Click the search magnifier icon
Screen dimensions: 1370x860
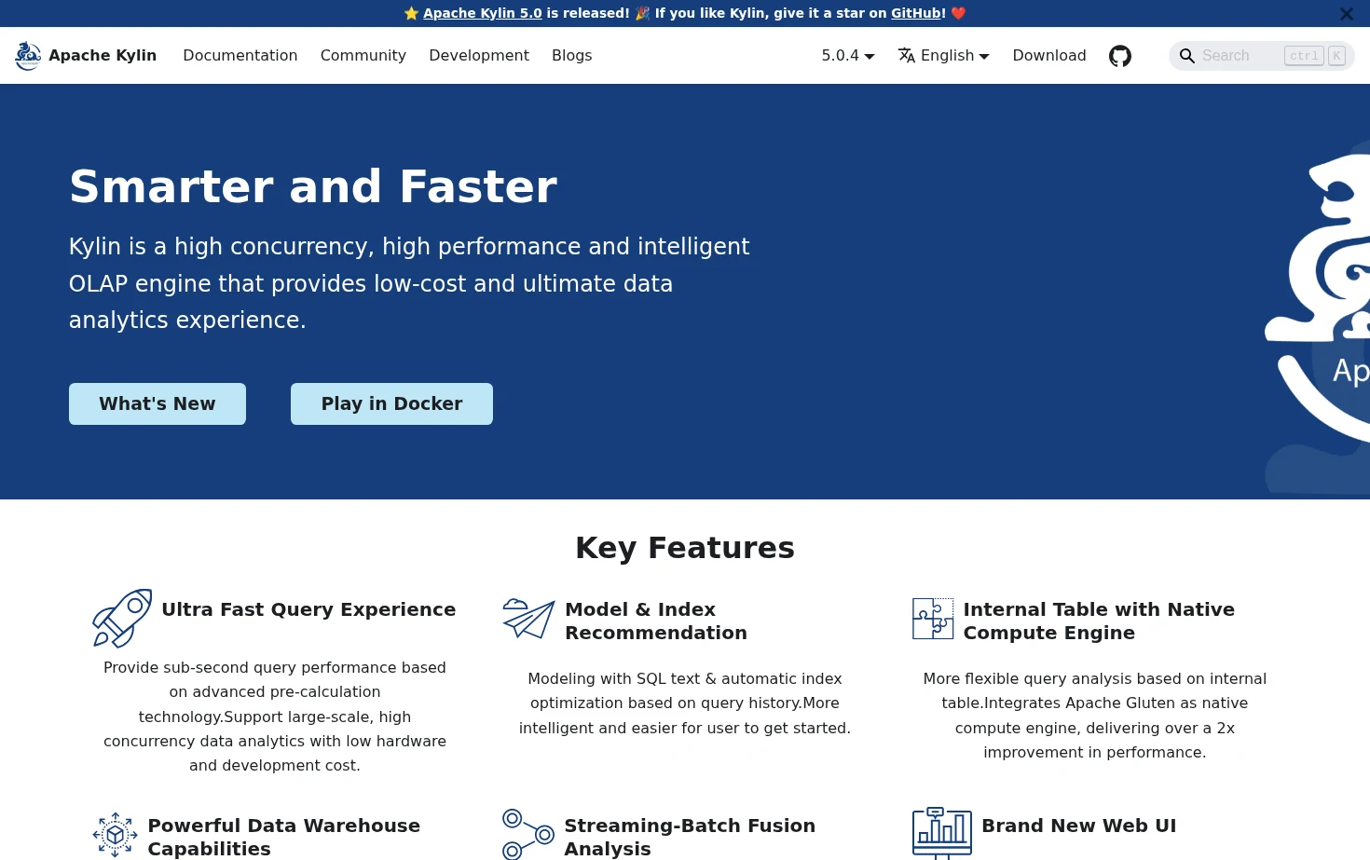click(1186, 56)
